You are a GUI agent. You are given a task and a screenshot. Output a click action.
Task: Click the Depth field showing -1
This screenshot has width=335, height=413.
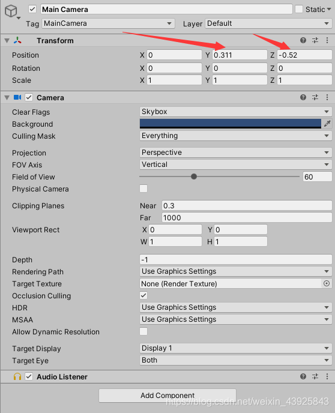pos(236,259)
